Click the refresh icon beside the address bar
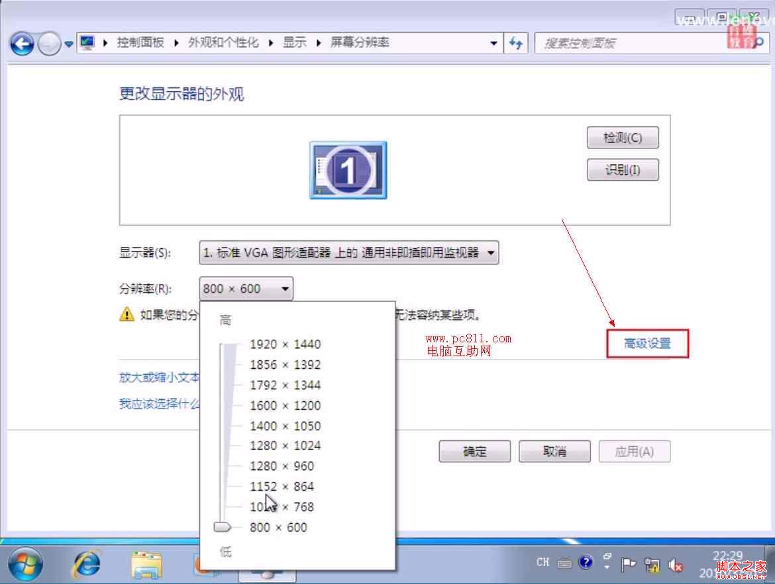Screen dimensions: 775x584 pos(516,42)
